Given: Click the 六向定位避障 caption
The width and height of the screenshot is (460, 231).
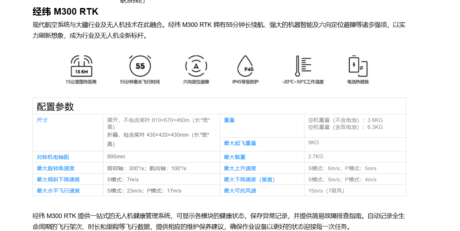Looking at the screenshot, I should [196, 82].
